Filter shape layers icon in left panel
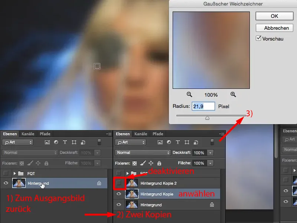297x223 pixels. click(74, 142)
